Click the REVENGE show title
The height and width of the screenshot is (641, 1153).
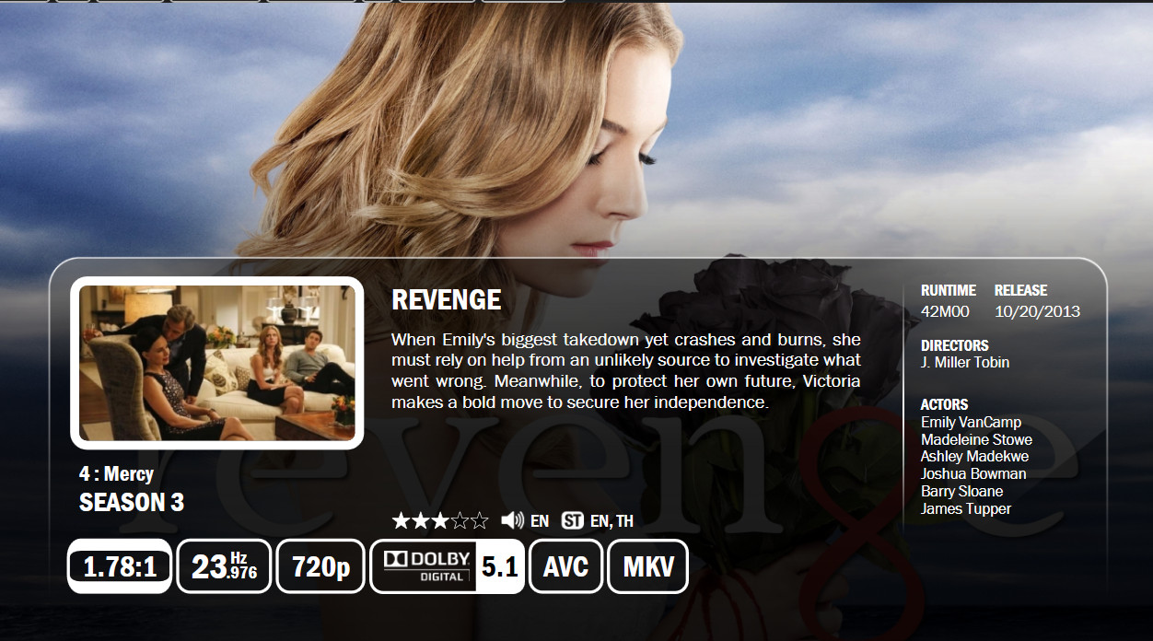(x=447, y=300)
